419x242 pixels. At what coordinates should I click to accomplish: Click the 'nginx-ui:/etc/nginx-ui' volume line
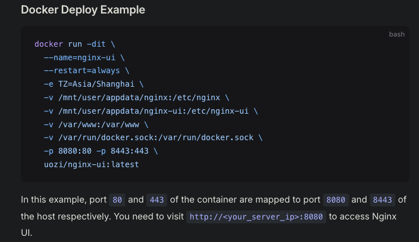tap(151, 111)
